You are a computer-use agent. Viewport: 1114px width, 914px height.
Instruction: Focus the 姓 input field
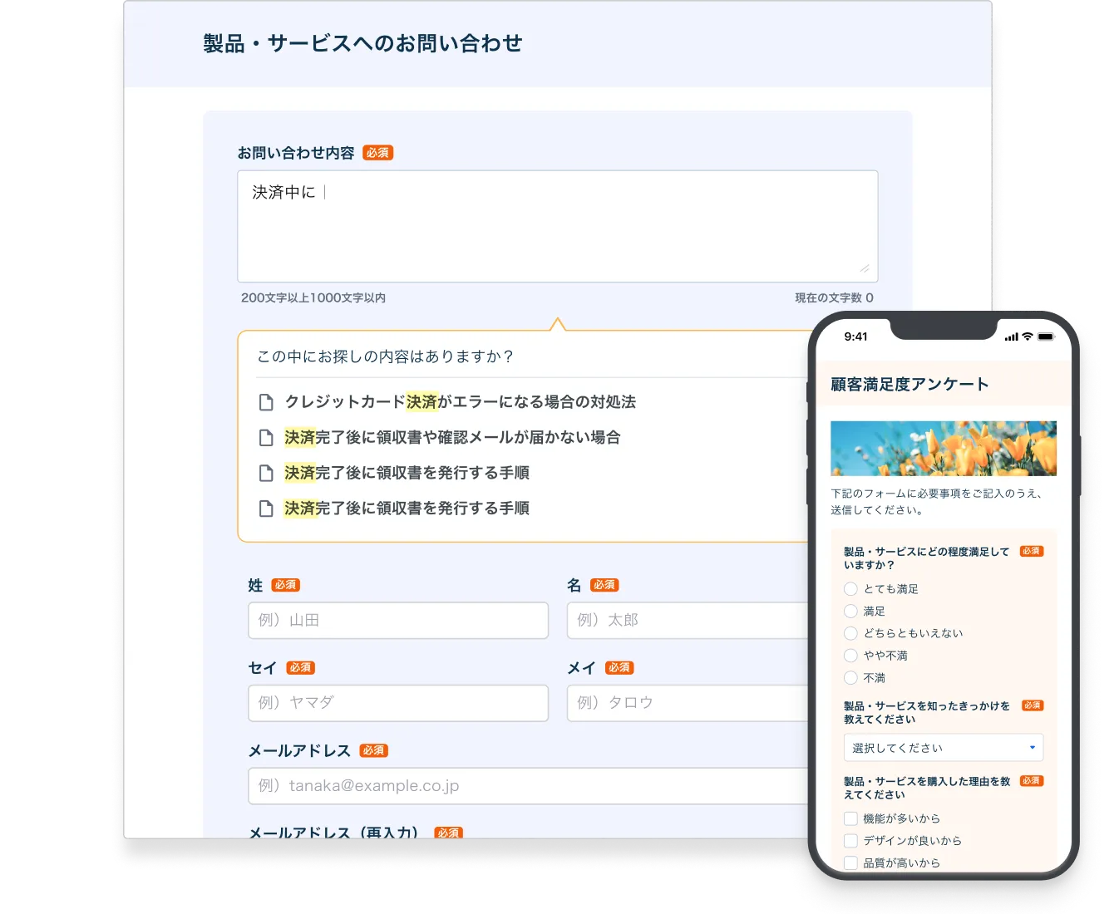tap(398, 621)
